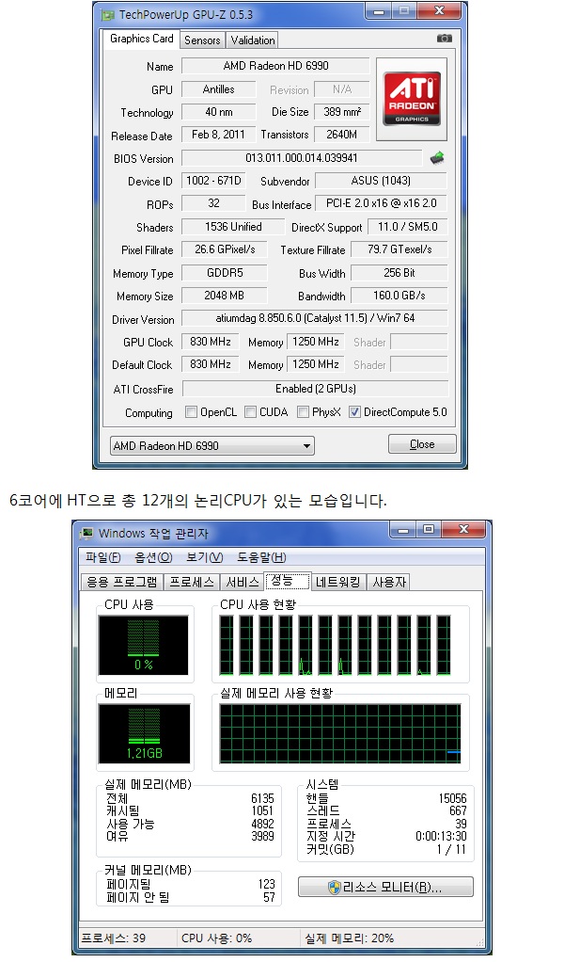
Task: Click the Transistors value 2640M
Action: click(342, 135)
